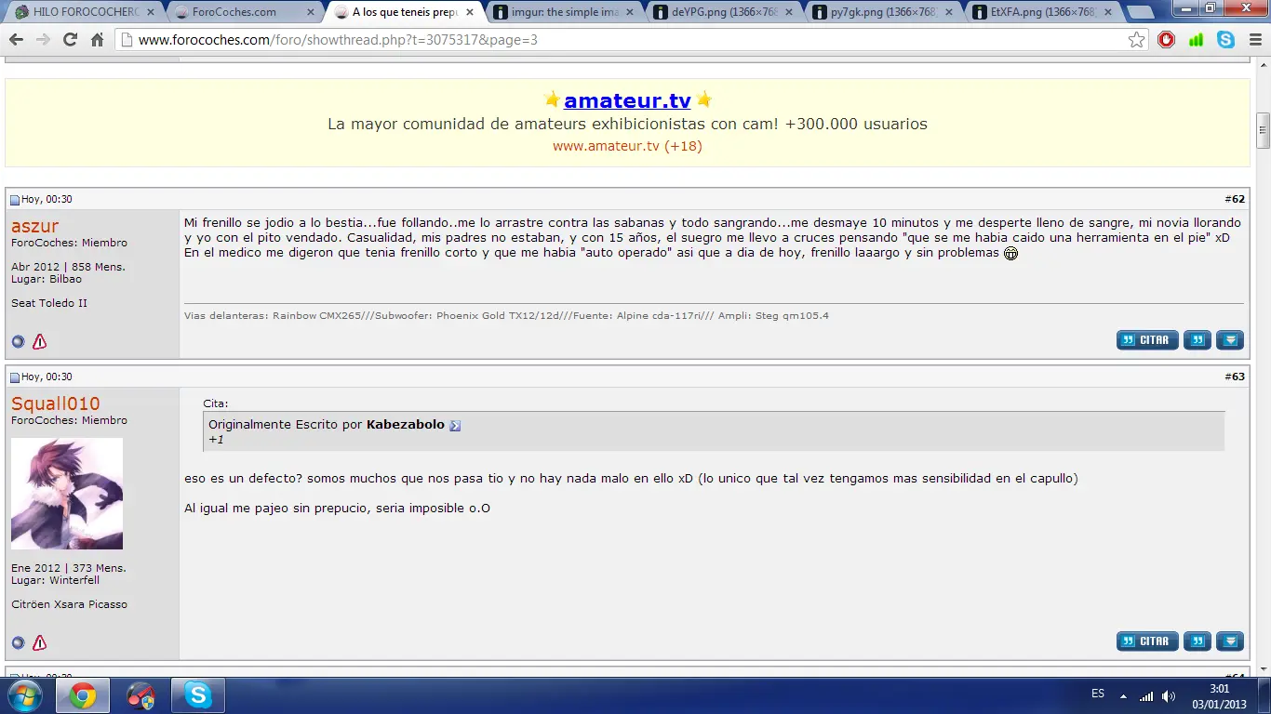Open post number #63 permalink
The height and width of the screenshot is (714, 1271).
click(x=1235, y=377)
